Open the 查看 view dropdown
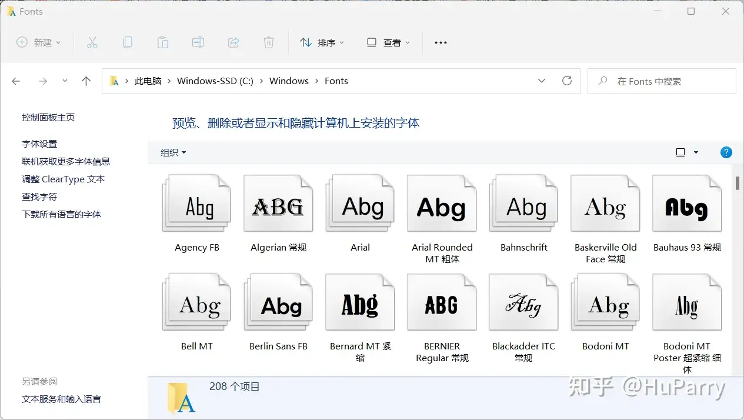Viewport: 744px width, 420px height. click(x=388, y=42)
